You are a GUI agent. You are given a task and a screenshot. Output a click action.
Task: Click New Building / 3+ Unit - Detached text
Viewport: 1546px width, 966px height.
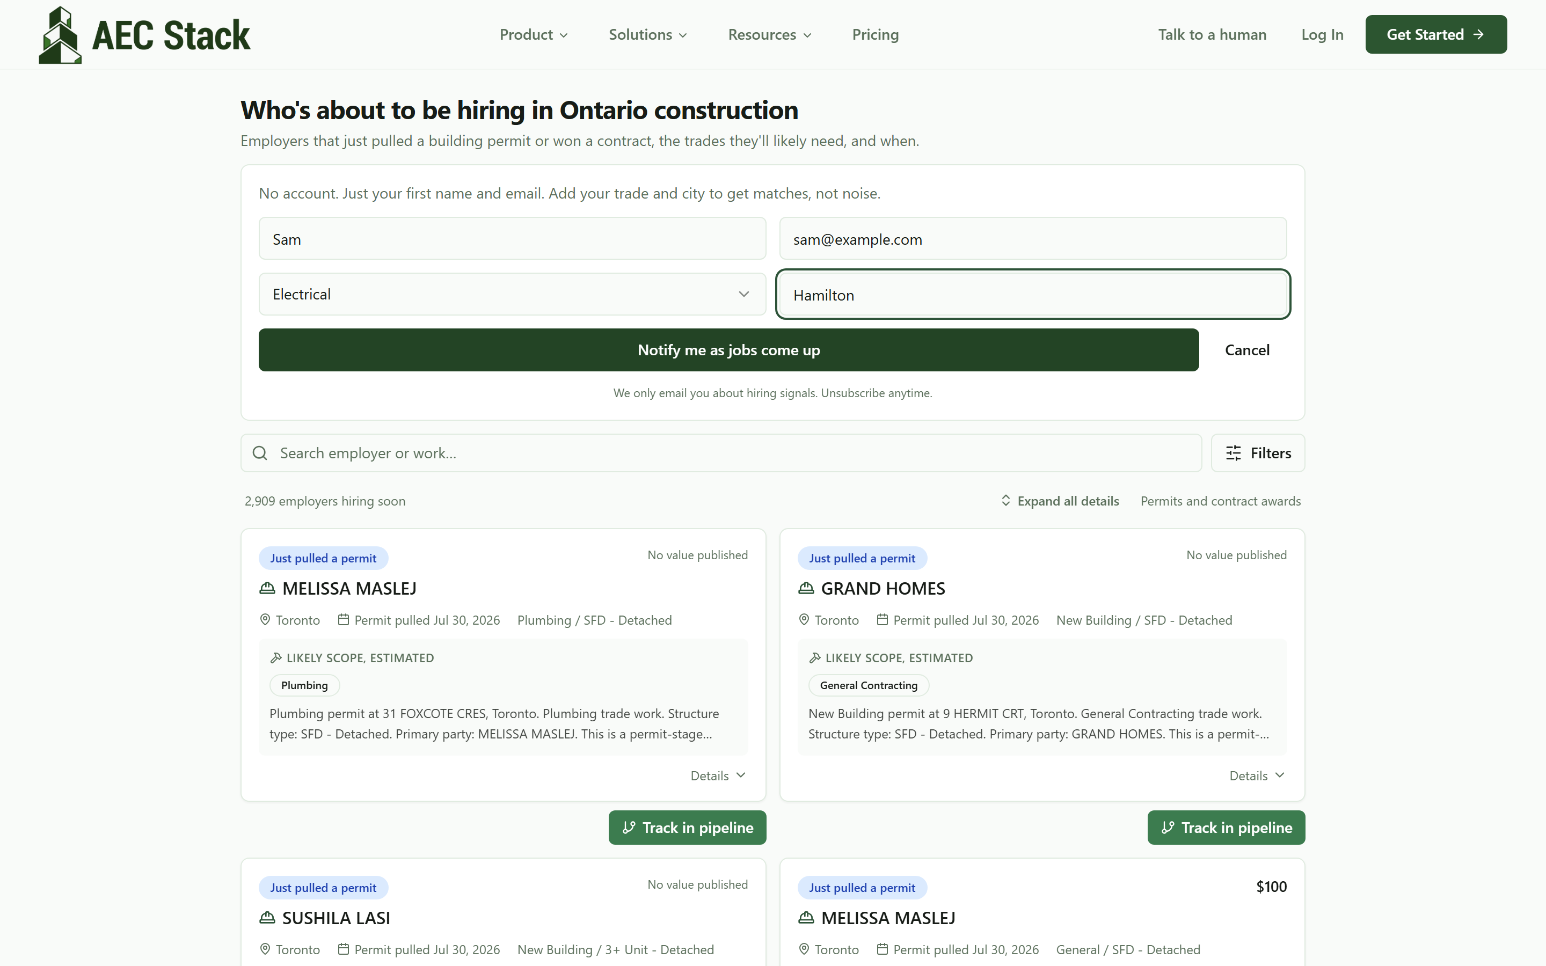tap(615, 949)
